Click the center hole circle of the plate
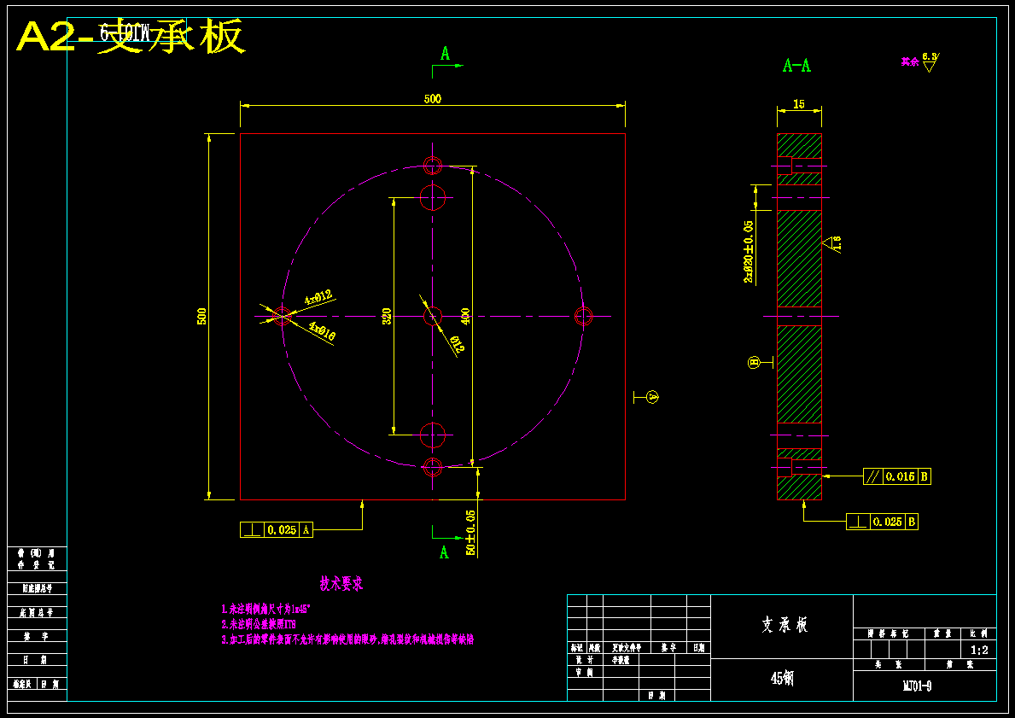 pos(433,317)
